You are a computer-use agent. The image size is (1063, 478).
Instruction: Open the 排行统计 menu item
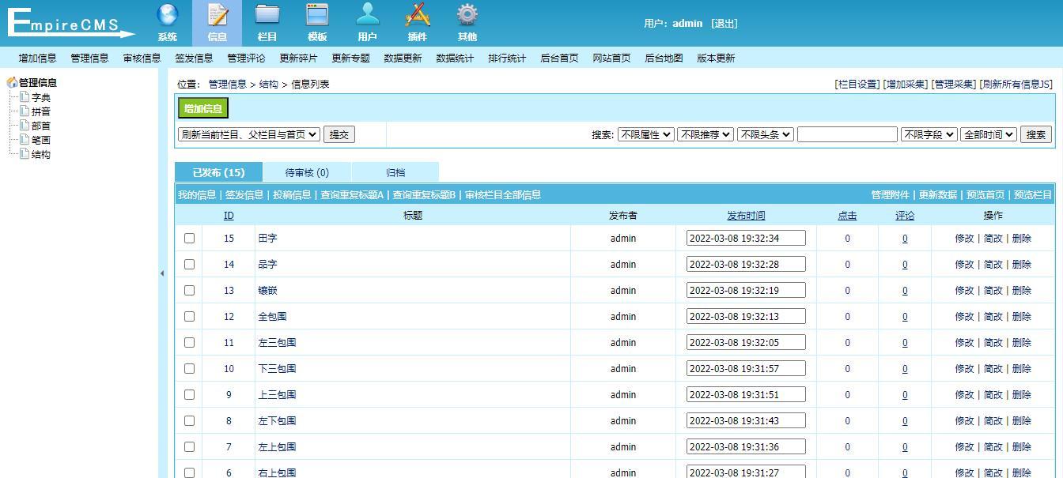pyautogui.click(x=507, y=58)
